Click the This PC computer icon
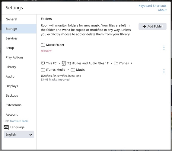The height and width of the screenshot is (151, 172). click(43, 63)
